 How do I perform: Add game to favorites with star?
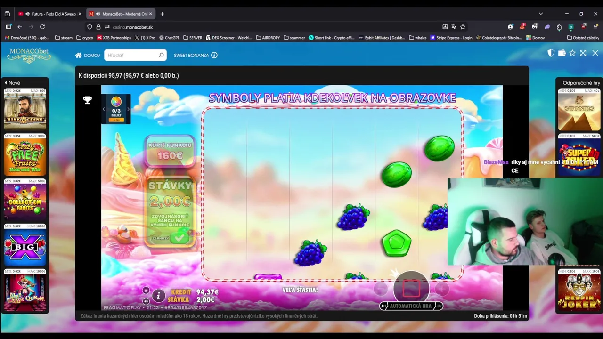point(572,53)
